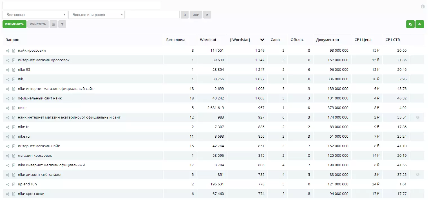
Task: Click the 'ОЧИСТИТЬ' button
Action: pyautogui.click(x=38, y=24)
